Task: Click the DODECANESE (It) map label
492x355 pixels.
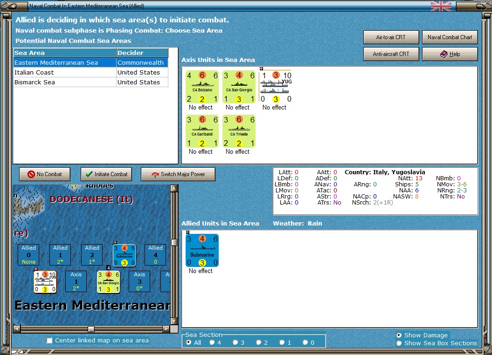Action: (91, 199)
